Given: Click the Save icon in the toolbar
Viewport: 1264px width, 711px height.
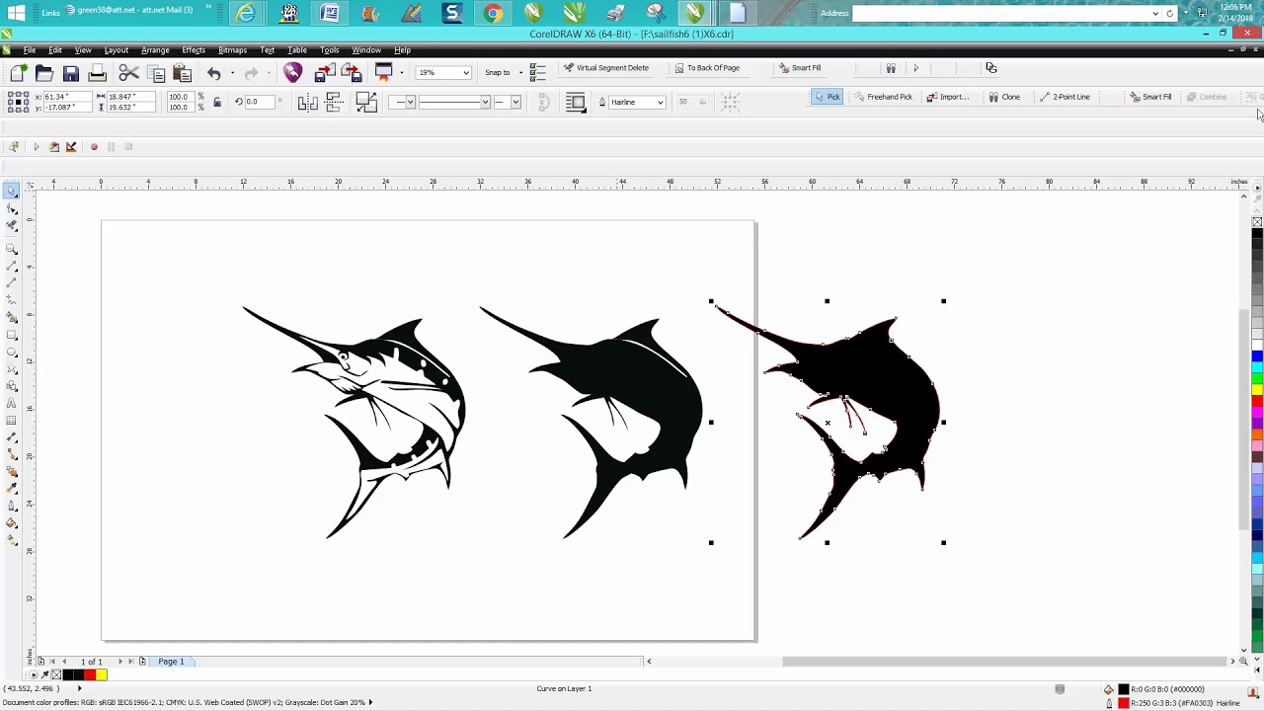Looking at the screenshot, I should (71, 73).
